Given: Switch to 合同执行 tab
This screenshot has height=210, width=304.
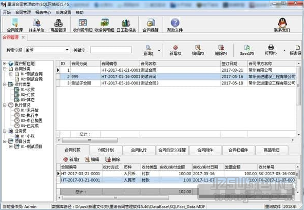Looking at the screenshot, I should (x=139, y=150).
